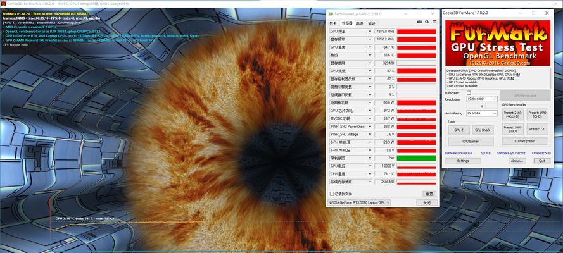
Task: Launch the GPU-Z tool from FurMark
Action: click(x=459, y=130)
